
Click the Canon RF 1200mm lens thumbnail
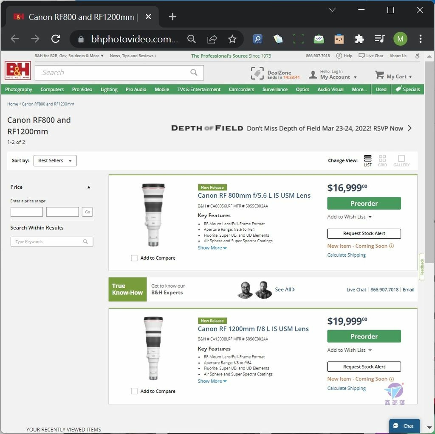[153, 348]
